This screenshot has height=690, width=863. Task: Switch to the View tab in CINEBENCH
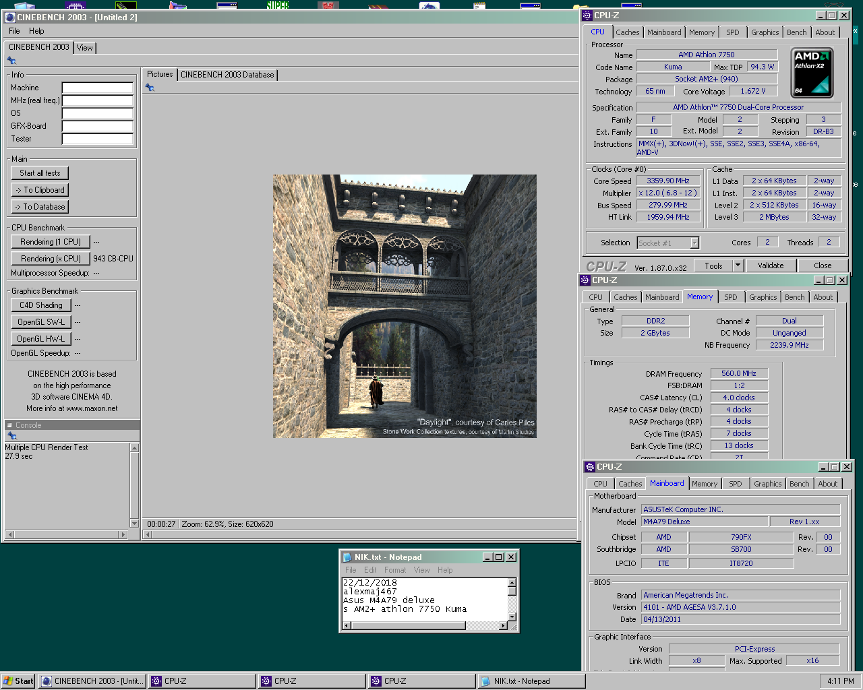point(85,48)
